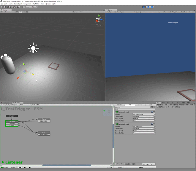Open first Trigger Event help icon
This screenshot has height=171, width=196.
[152, 112]
